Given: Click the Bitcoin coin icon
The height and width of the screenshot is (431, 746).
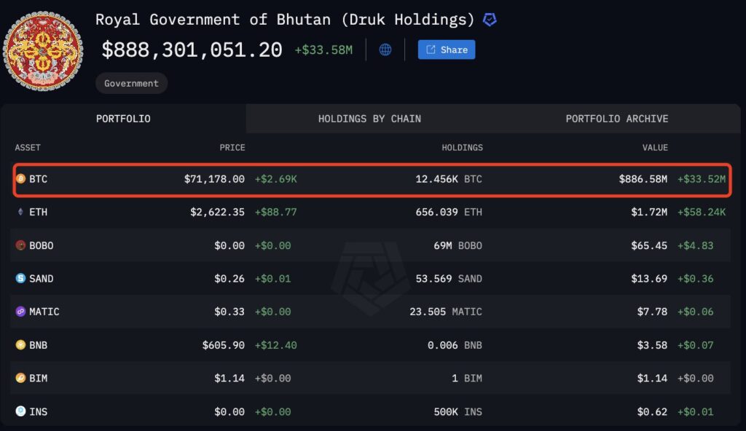Looking at the screenshot, I should [x=21, y=178].
